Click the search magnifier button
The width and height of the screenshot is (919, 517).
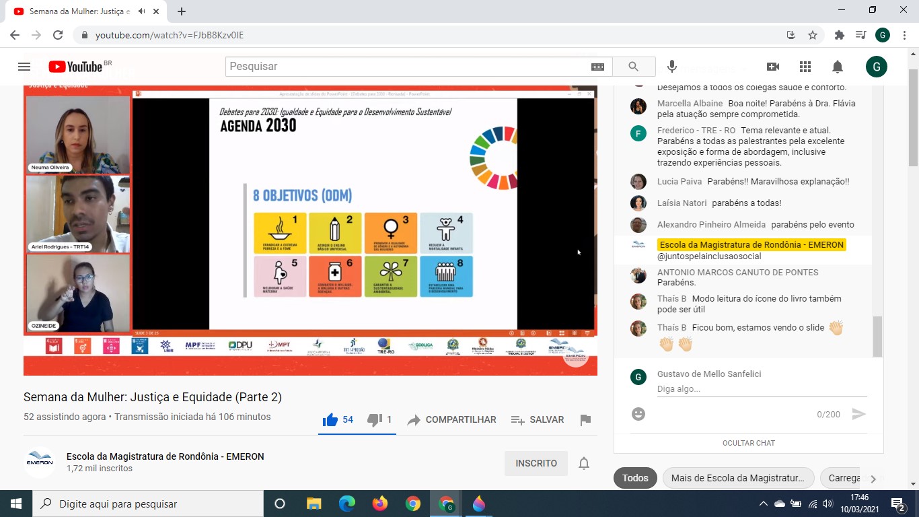pyautogui.click(x=633, y=67)
